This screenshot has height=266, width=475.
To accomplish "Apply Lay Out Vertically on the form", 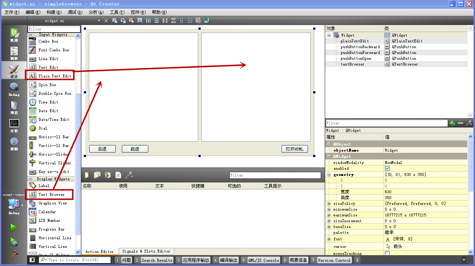I will pyautogui.click(x=156, y=20).
